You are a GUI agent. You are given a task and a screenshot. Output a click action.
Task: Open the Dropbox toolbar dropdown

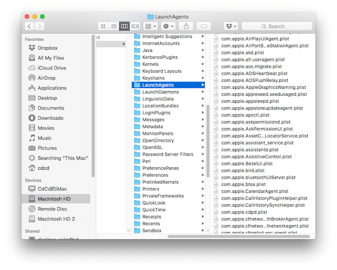231,26
